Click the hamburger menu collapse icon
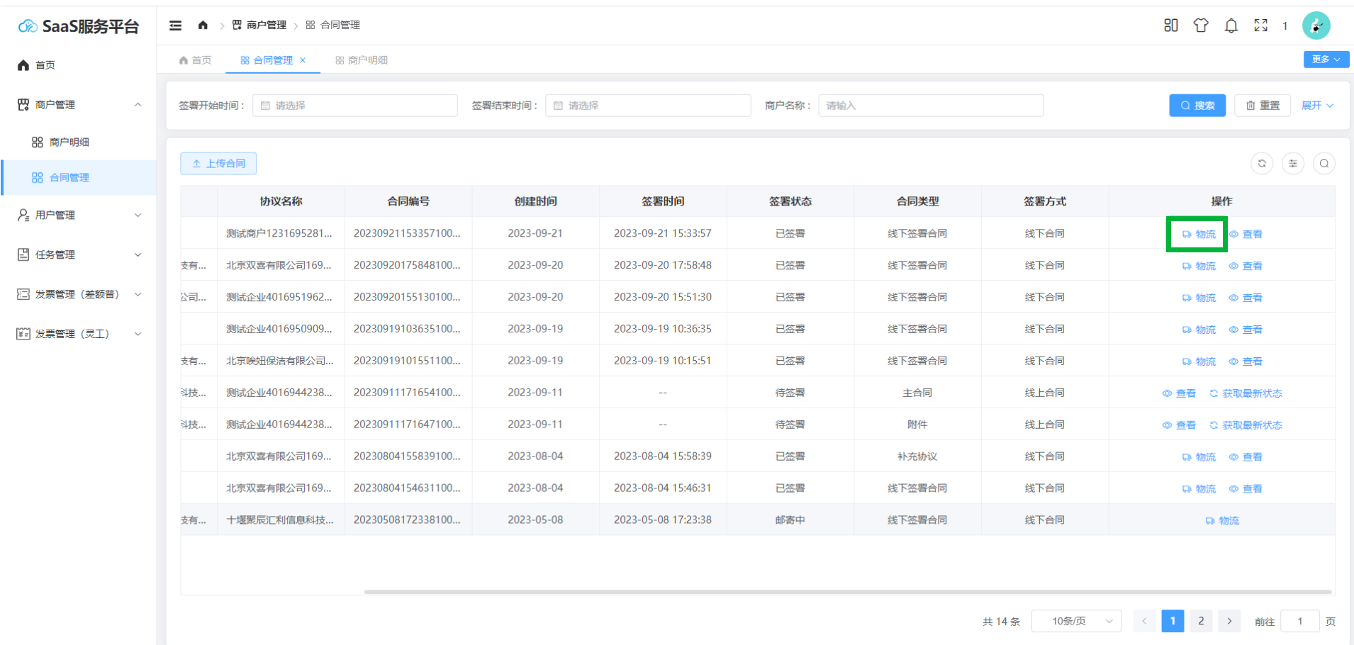1354x645 pixels. [x=175, y=26]
